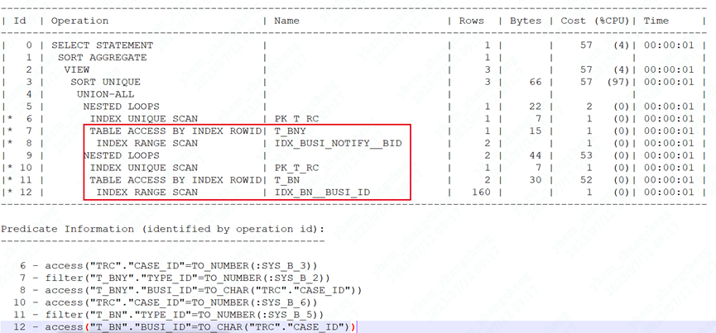Click the "Time" column header

(656, 21)
